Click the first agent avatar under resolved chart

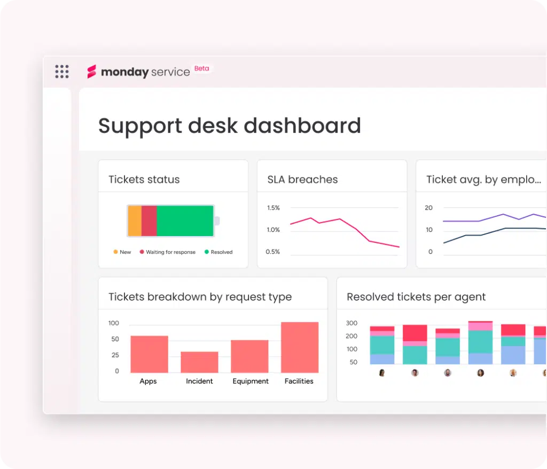[x=382, y=373]
